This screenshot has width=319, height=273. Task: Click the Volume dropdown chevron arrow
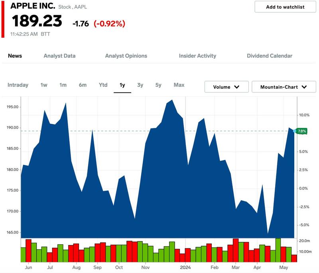[x=236, y=87]
